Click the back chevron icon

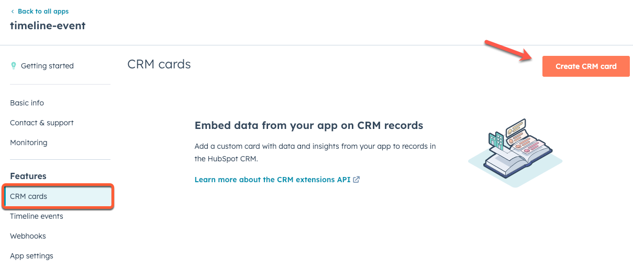pyautogui.click(x=13, y=11)
